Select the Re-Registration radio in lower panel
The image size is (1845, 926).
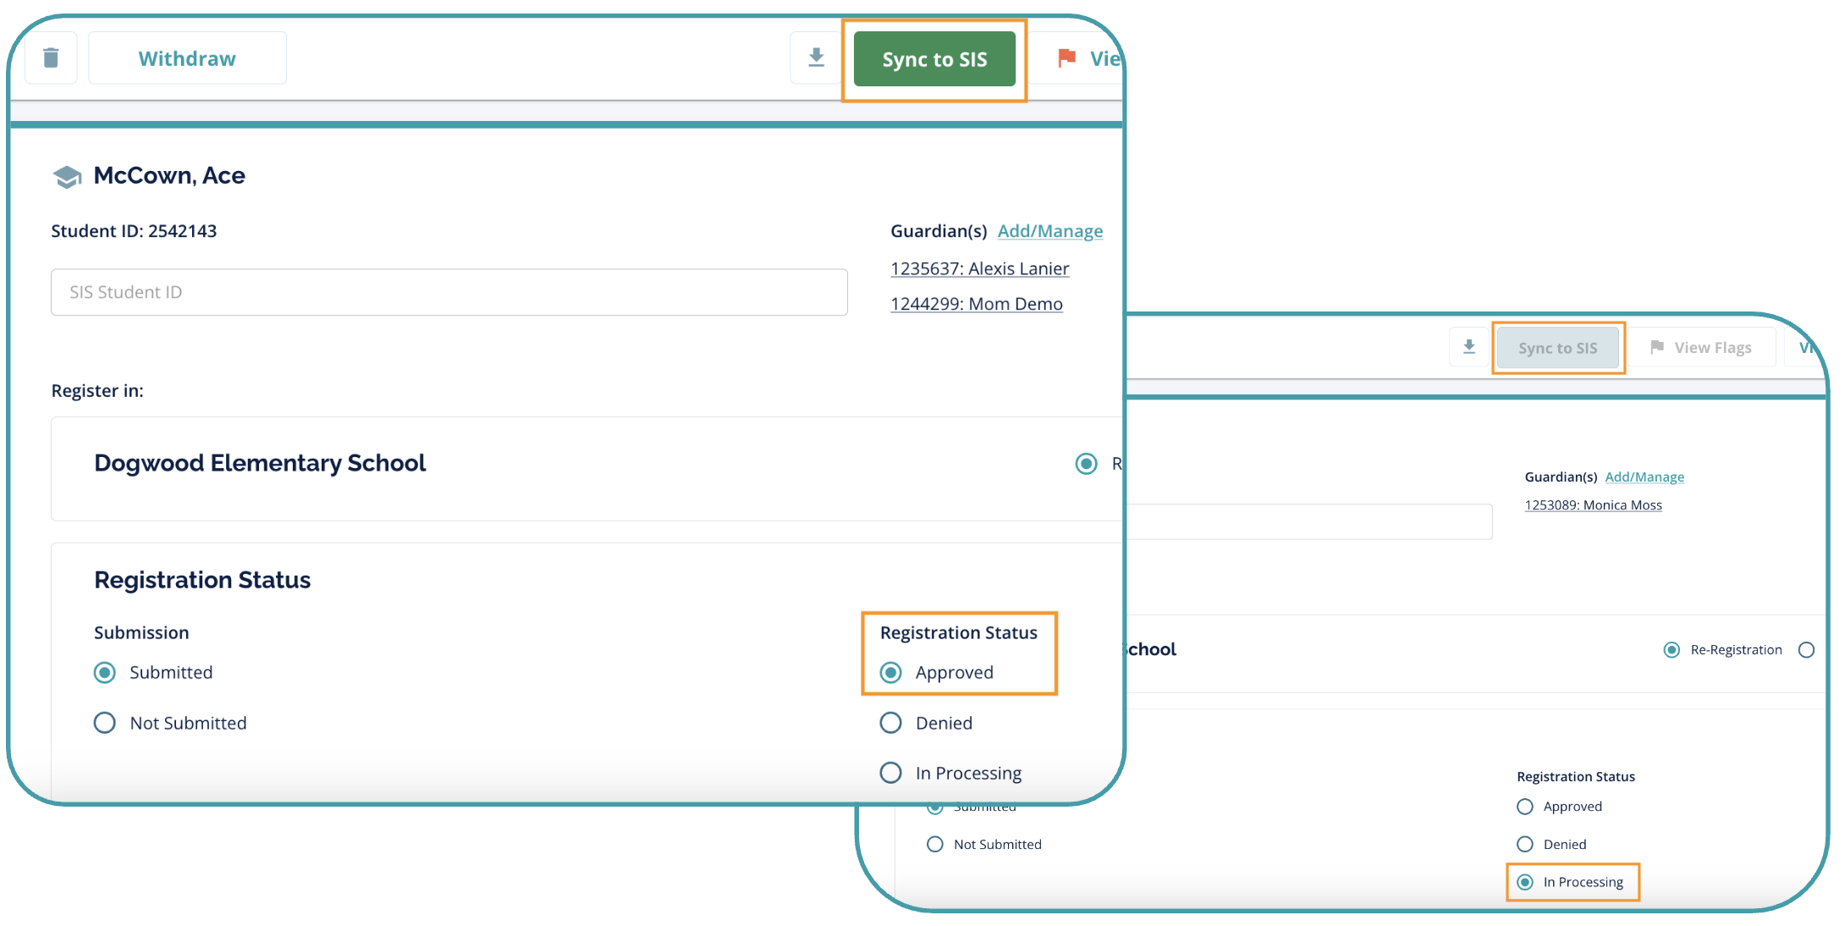click(1672, 650)
